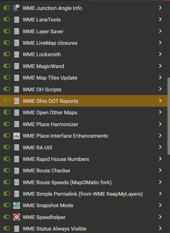The height and width of the screenshot is (233, 170).
Task: Expand the WME Place Harmonizer chevron
Action: 160,124
